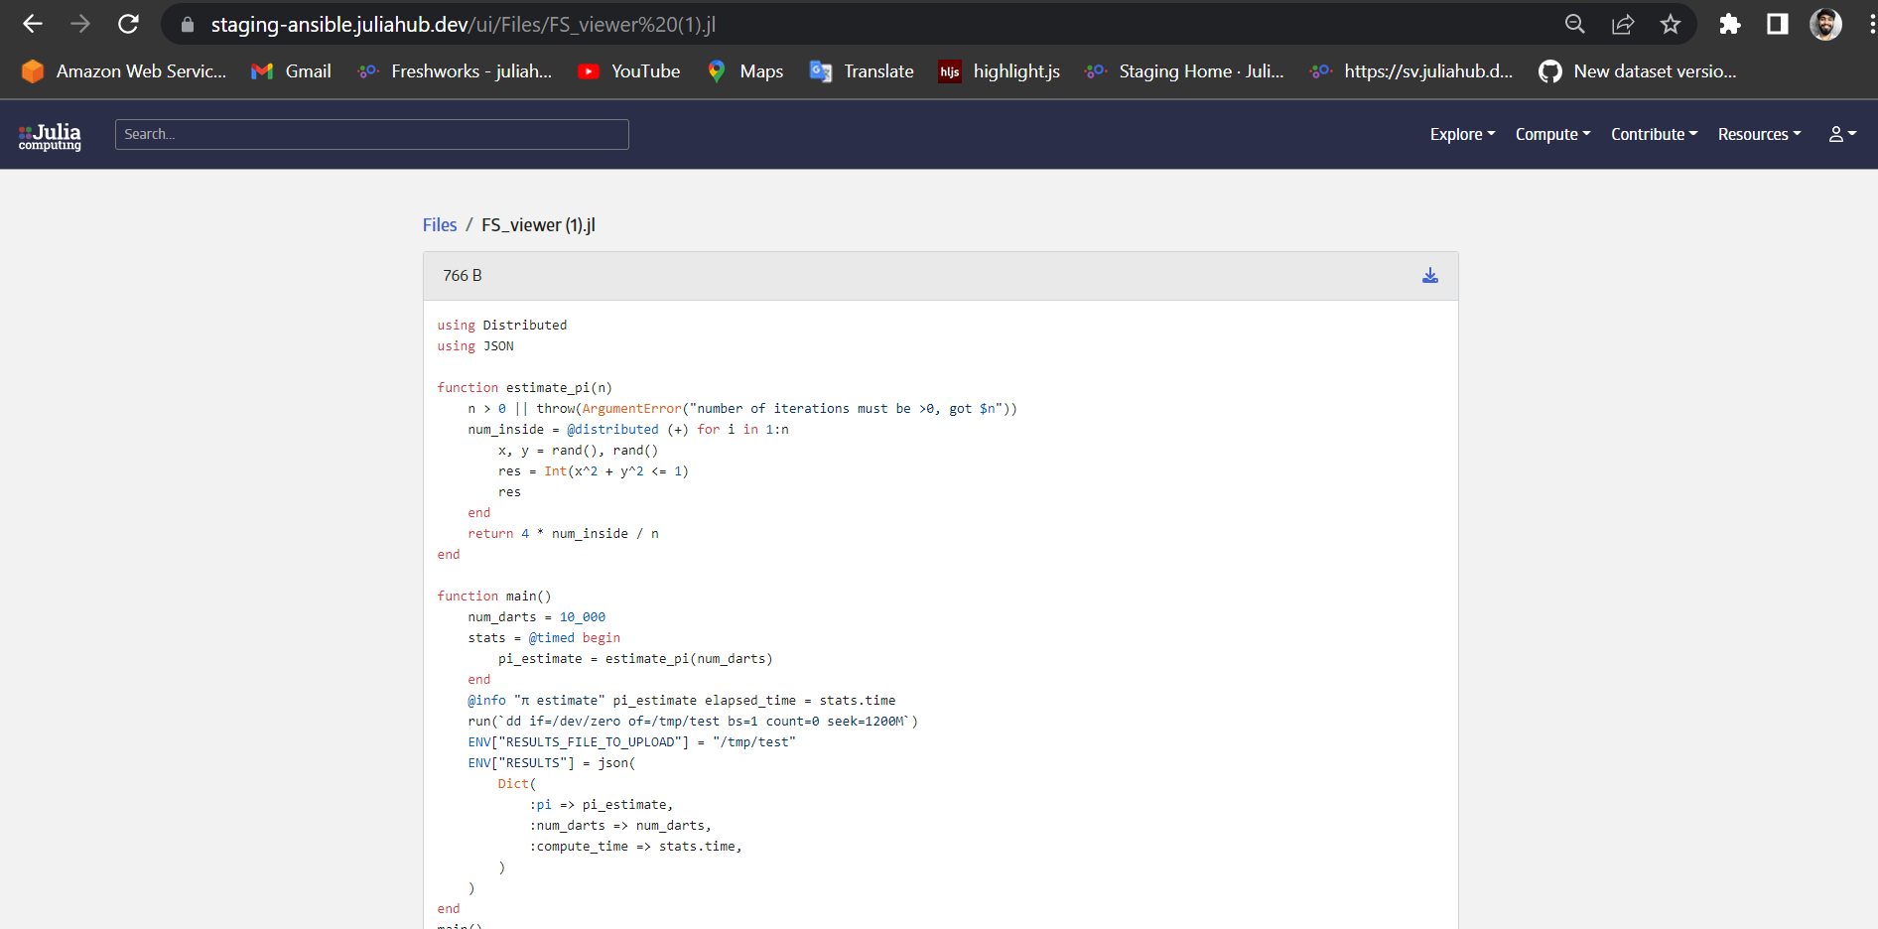The width and height of the screenshot is (1878, 929).
Task: Click the Files breadcrumb link
Action: tap(440, 225)
